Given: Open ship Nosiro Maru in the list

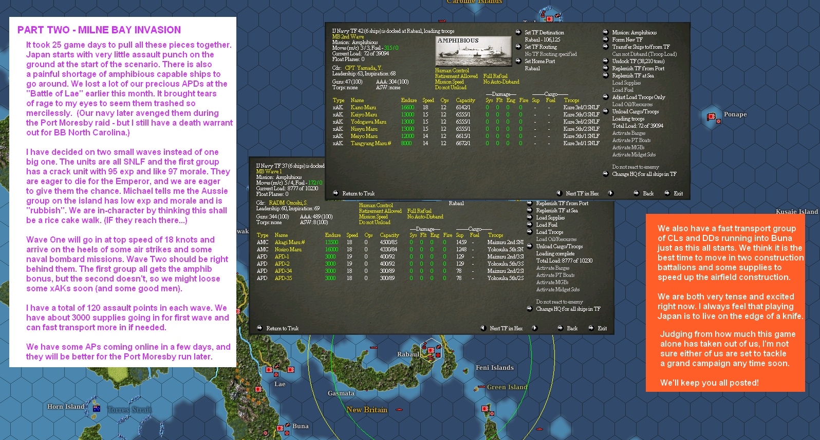Looking at the screenshot, I should pos(288,250).
